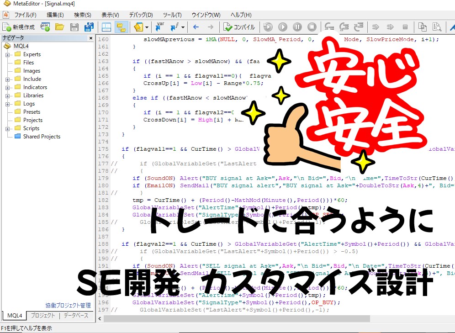Open file with the folder icon
This screenshot has width=455, height=333.
tap(59, 27)
